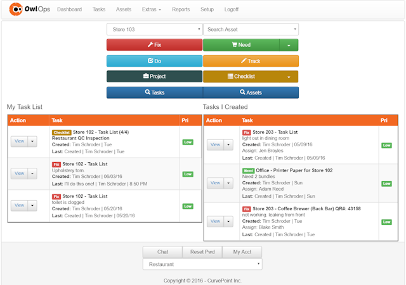
Task: Expand the Need button dropdown arrow
Action: (x=289, y=45)
